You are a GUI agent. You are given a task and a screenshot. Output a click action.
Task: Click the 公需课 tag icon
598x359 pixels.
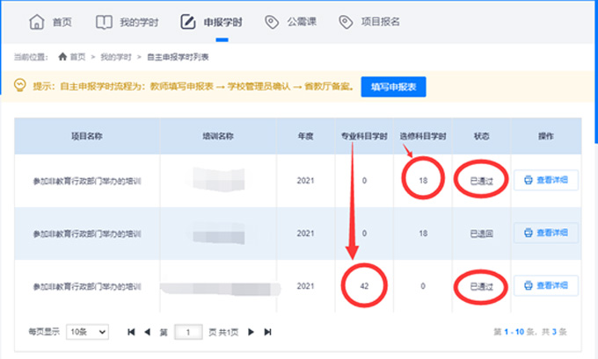pyautogui.click(x=271, y=21)
